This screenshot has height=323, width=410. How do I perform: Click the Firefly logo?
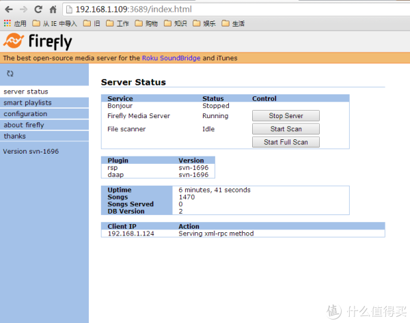(37, 41)
